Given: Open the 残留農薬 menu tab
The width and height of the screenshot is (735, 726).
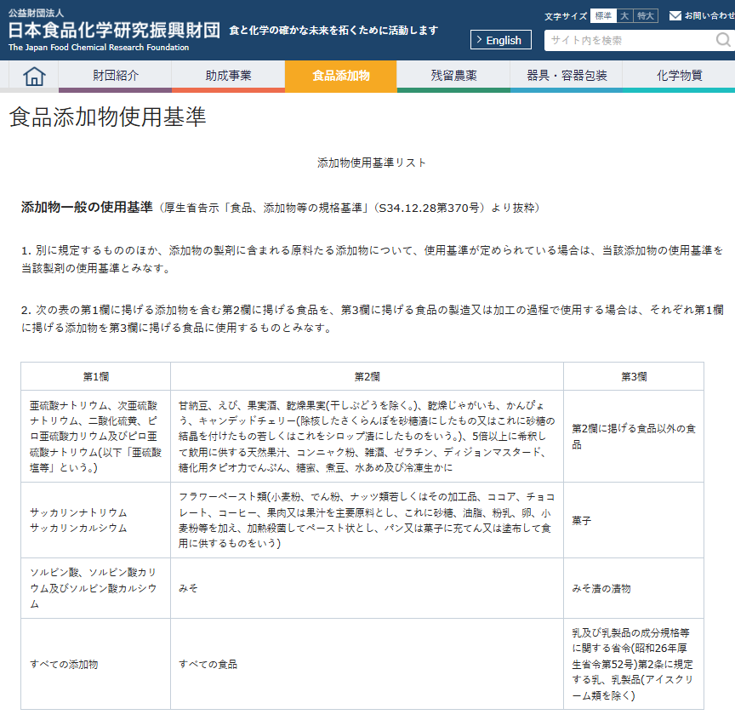Looking at the screenshot, I should coord(453,76).
